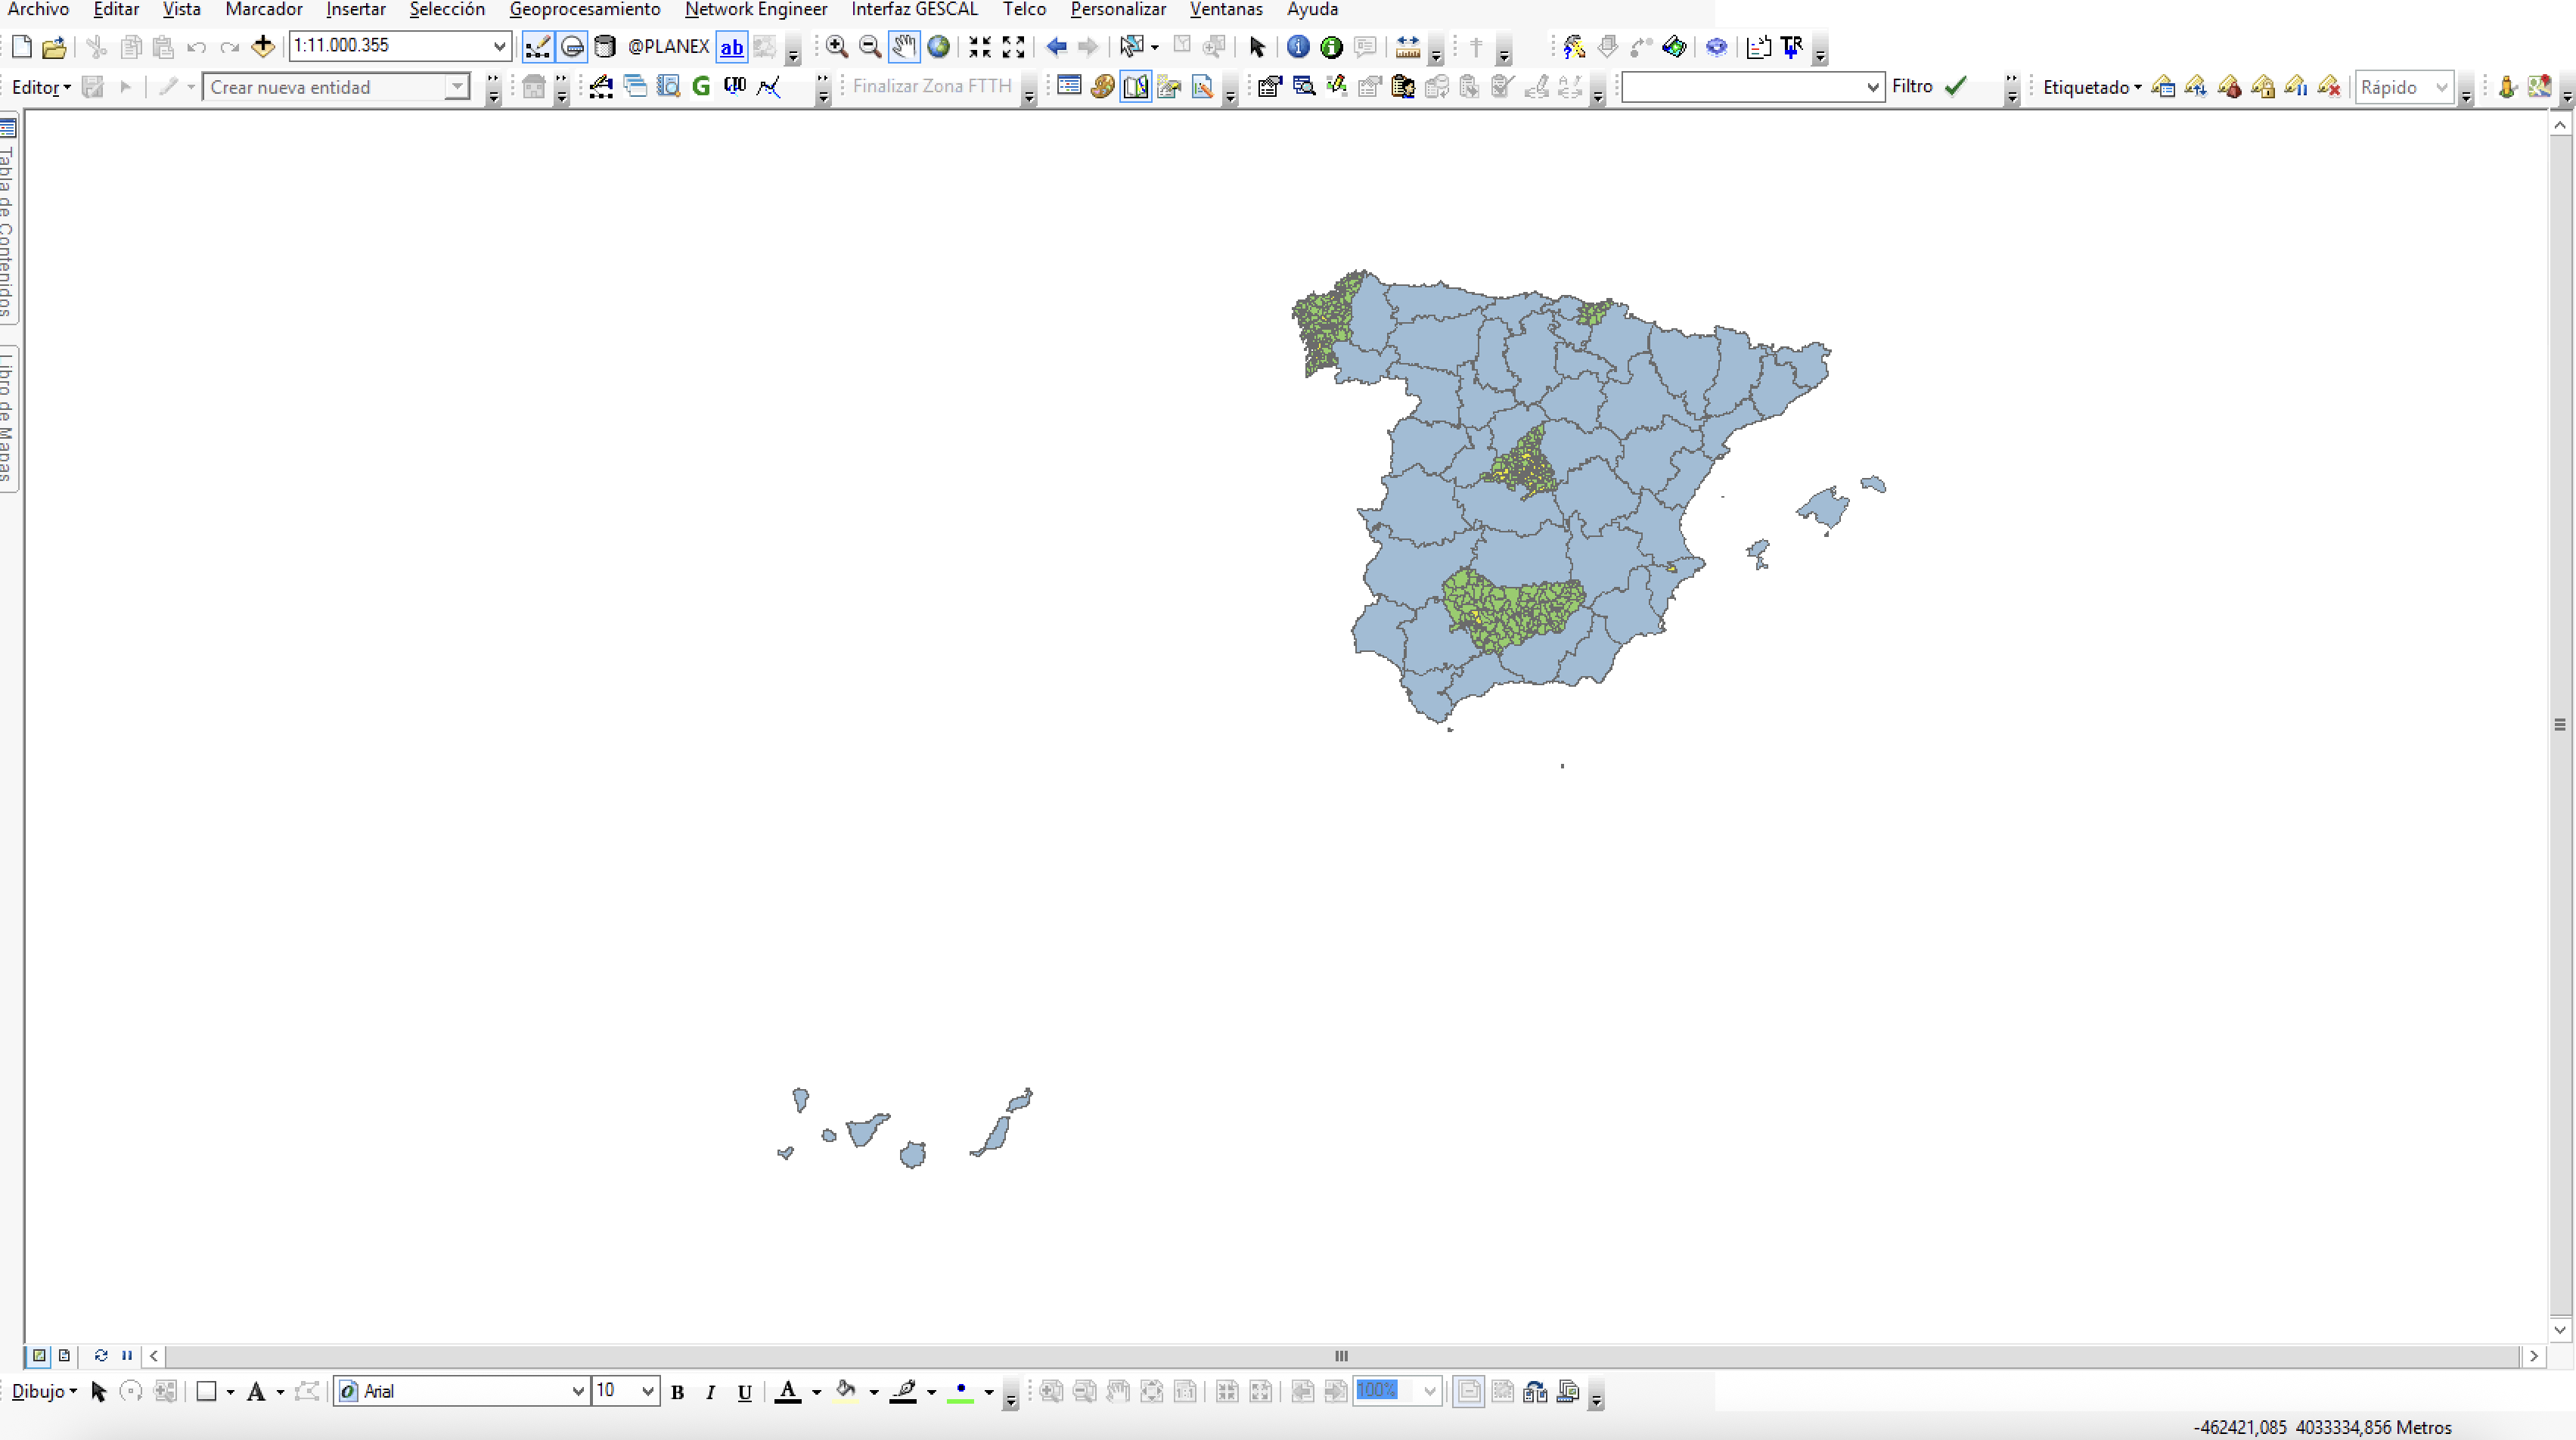Toggle Bold text formatting
This screenshot has height=1440, width=2576.
(677, 1391)
